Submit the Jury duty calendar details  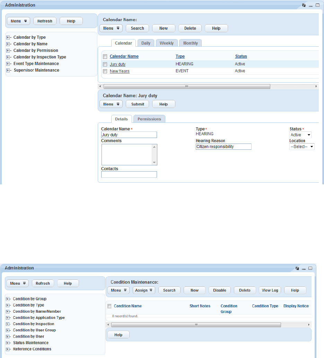138,104
